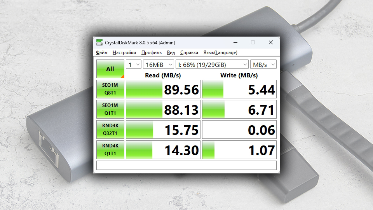
Task: Click the empty comment field at the bottom
Action: (x=186, y=165)
